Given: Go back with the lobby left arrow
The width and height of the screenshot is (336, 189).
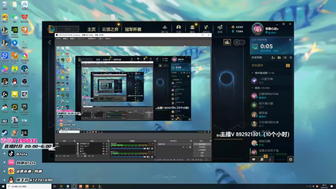Looking at the screenshot, I should [50, 42].
